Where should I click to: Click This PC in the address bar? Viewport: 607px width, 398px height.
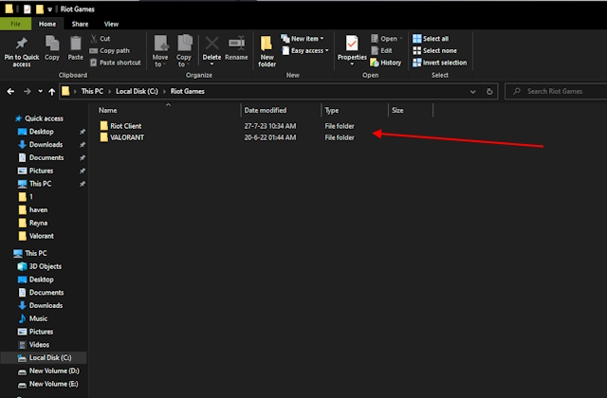[92, 91]
